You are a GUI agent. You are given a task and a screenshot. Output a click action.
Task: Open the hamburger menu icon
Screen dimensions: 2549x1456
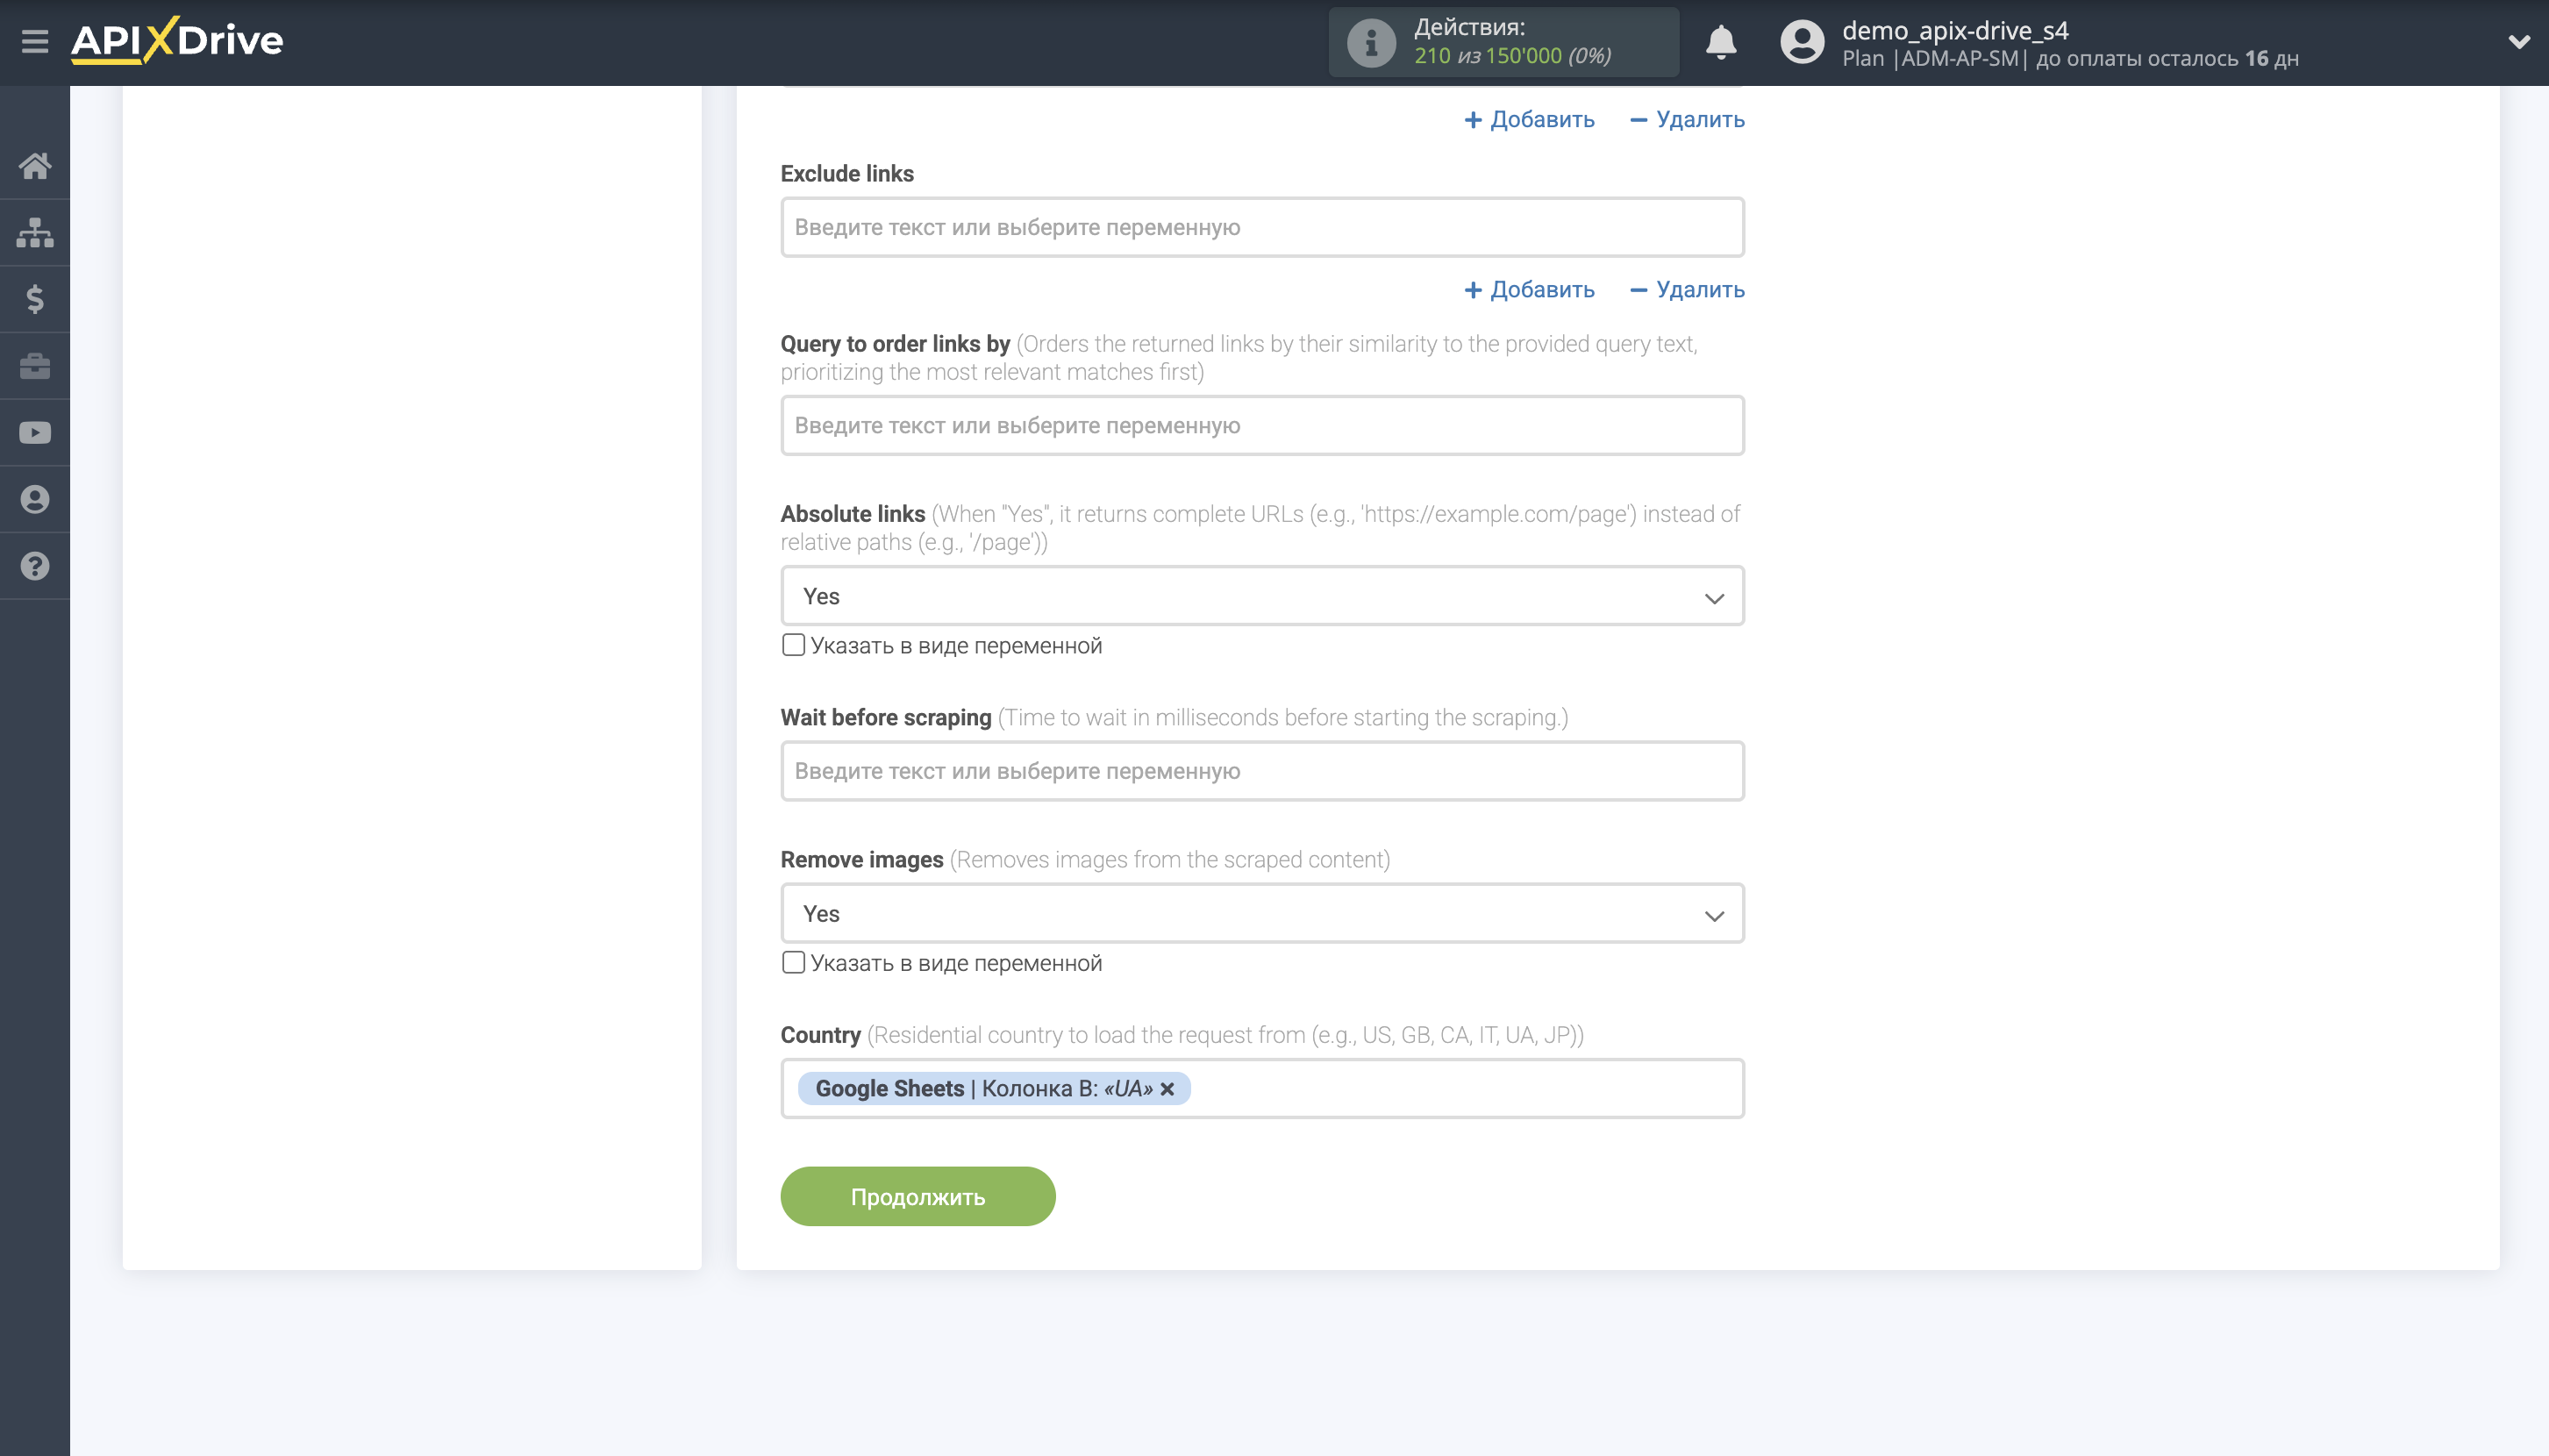35,42
